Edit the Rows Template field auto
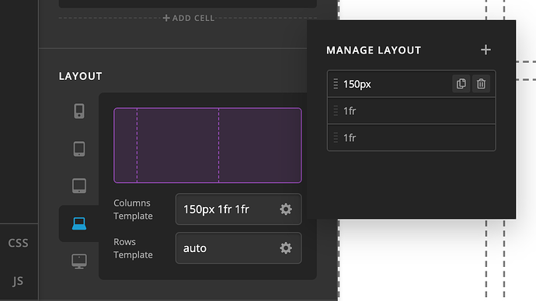 coord(238,248)
